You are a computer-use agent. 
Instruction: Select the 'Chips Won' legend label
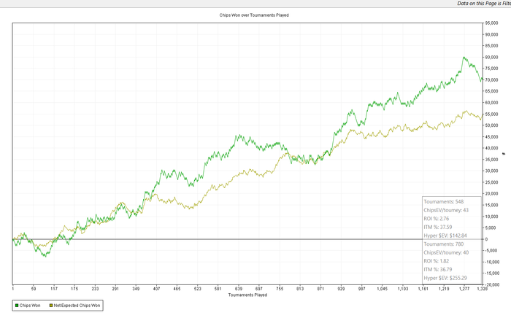pos(30,306)
